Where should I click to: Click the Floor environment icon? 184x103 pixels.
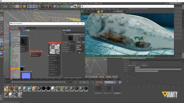point(72,6)
